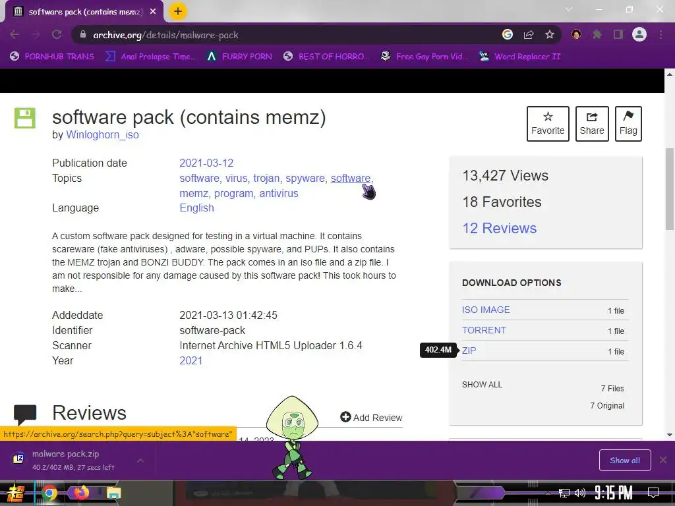Close the downloads bar with X

[x=663, y=461]
